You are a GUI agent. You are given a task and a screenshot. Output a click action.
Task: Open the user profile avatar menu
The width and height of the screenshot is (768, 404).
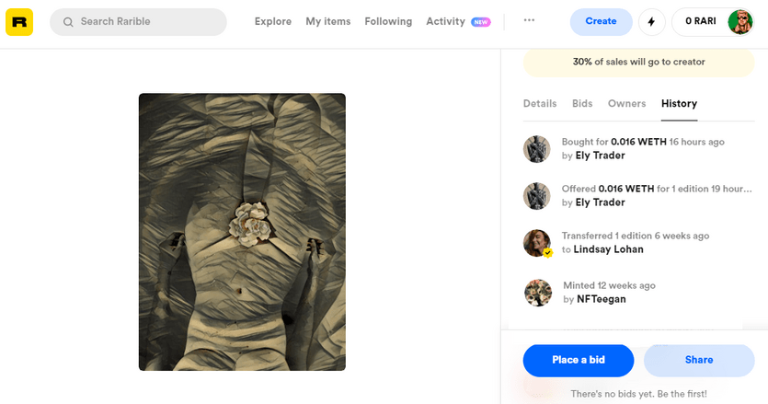(739, 22)
